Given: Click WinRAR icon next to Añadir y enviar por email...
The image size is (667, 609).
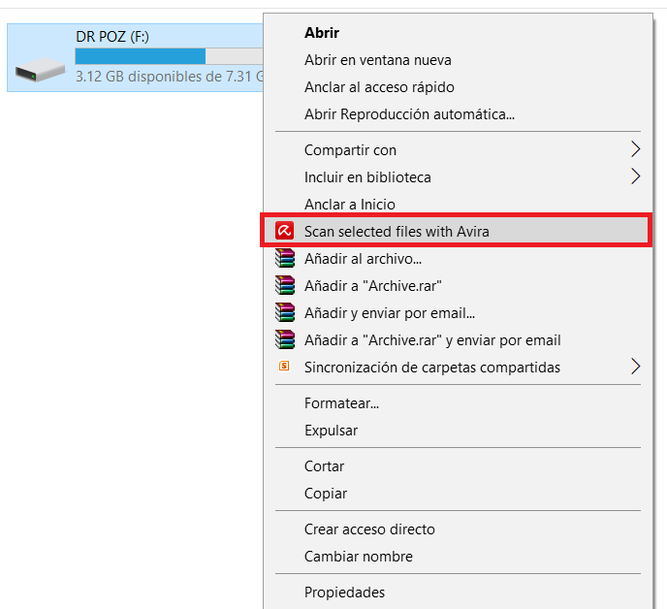Looking at the screenshot, I should (x=285, y=312).
